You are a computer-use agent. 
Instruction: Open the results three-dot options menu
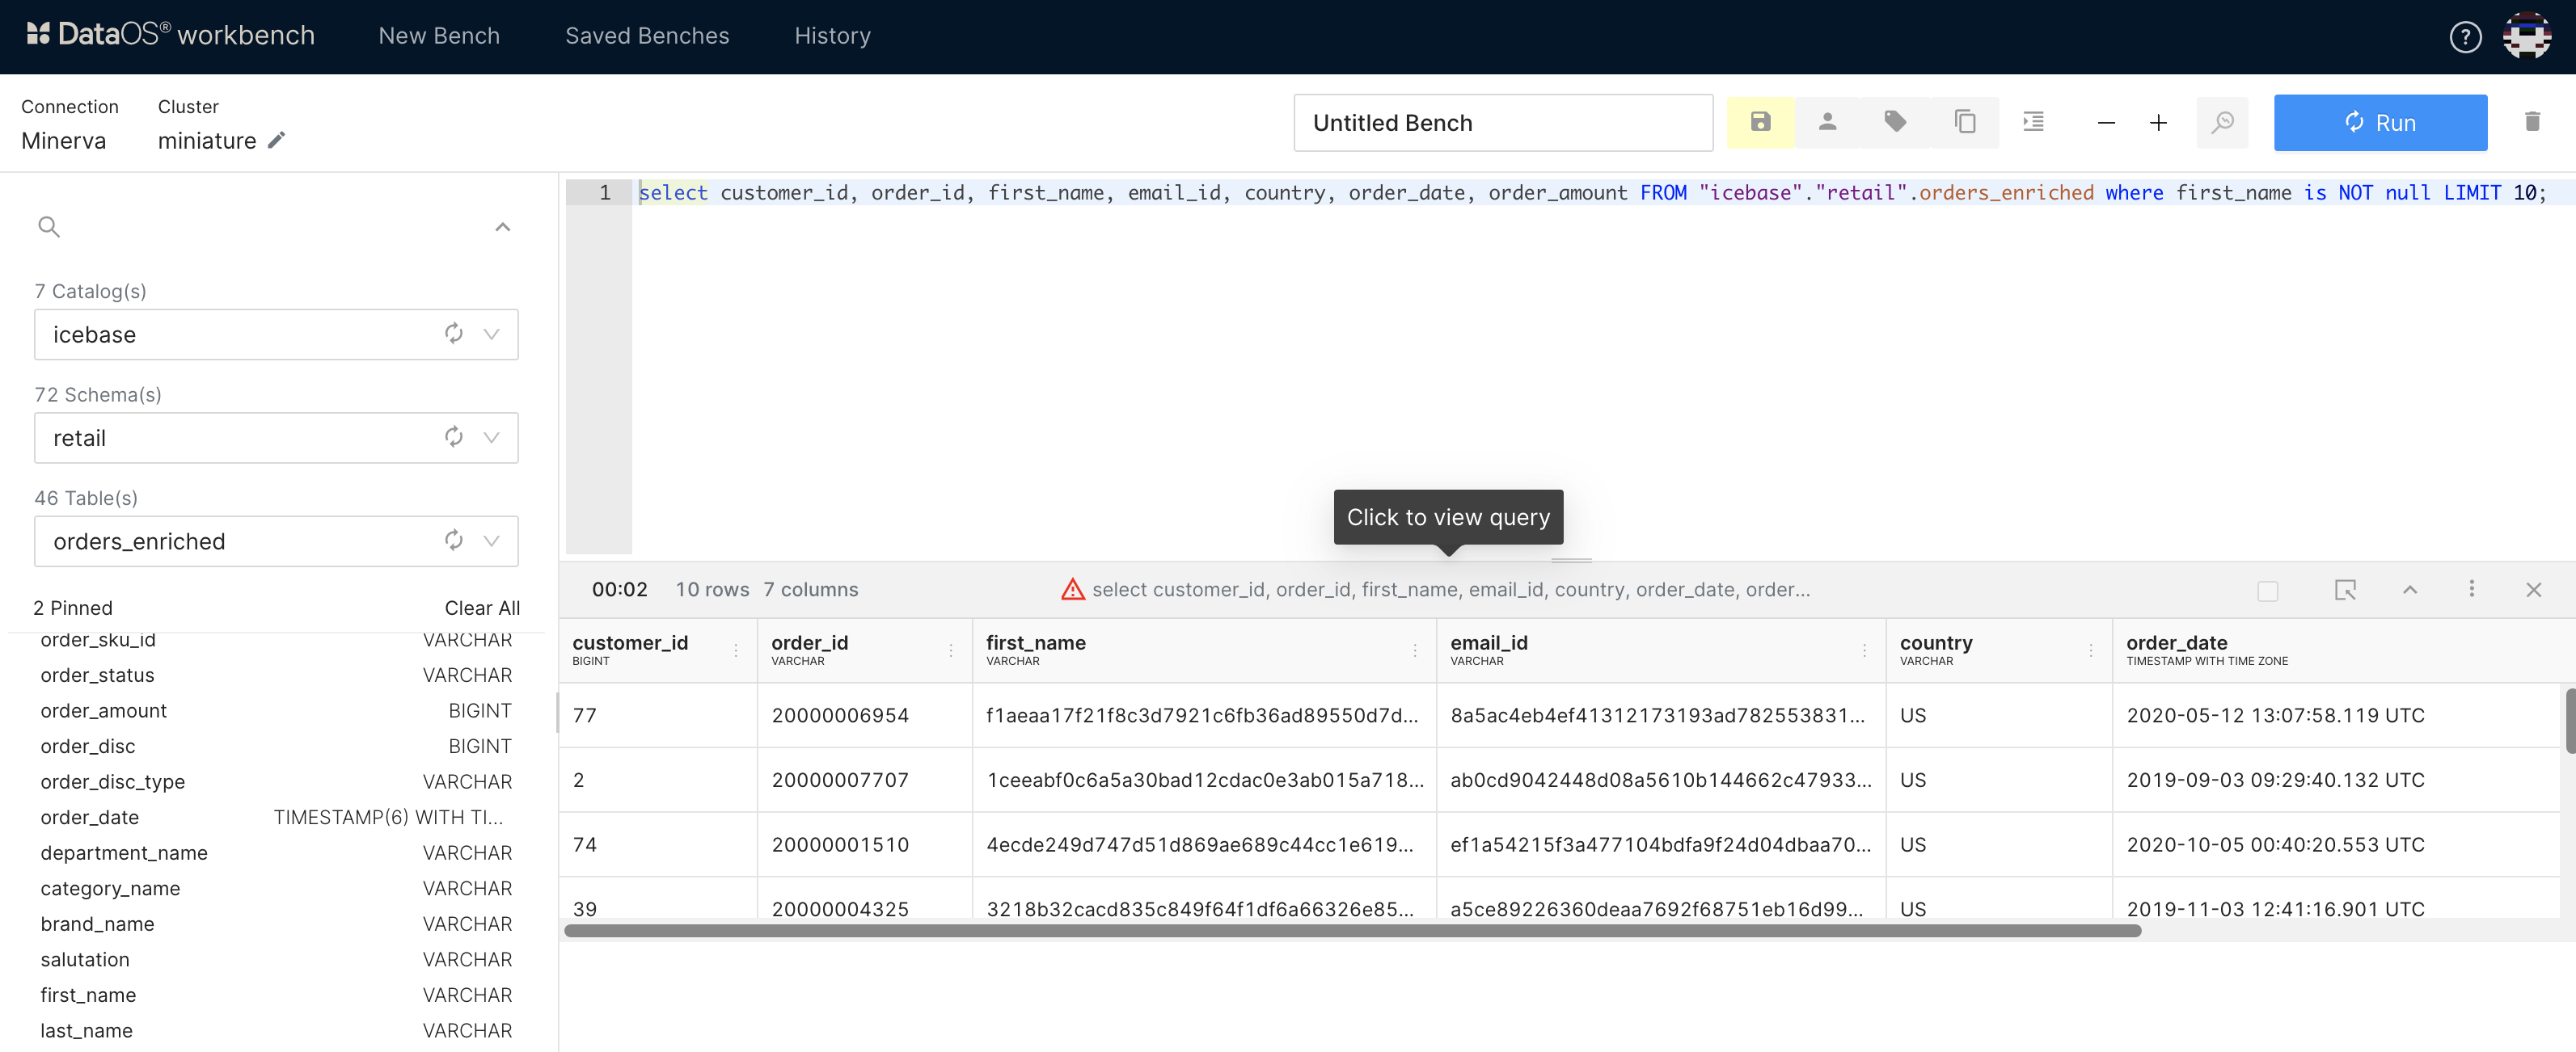point(2471,588)
